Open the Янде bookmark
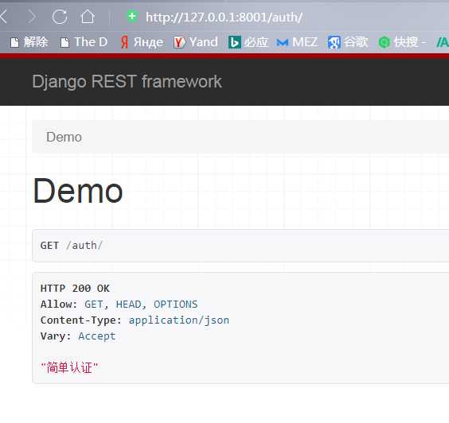The height and width of the screenshot is (423, 449). 142,42
